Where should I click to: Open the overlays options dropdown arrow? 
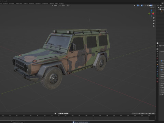pyautogui.click(x=143, y=5)
